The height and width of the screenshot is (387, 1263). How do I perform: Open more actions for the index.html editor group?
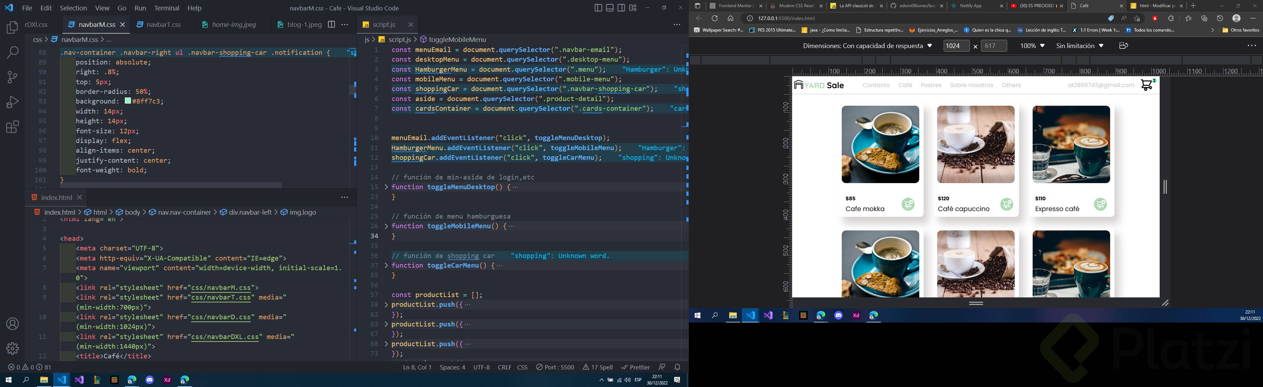(x=345, y=197)
